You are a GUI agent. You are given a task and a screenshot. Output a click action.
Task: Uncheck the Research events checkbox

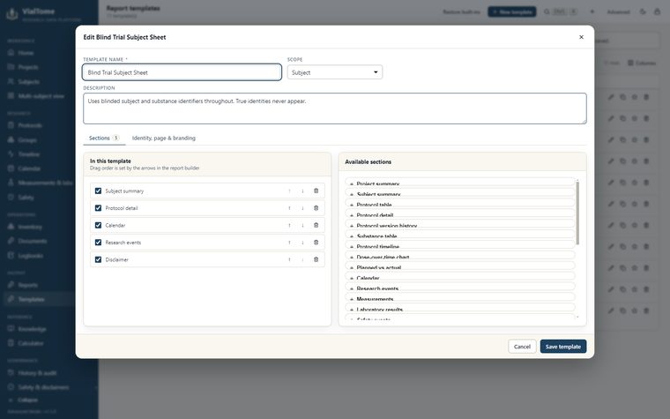(x=98, y=243)
